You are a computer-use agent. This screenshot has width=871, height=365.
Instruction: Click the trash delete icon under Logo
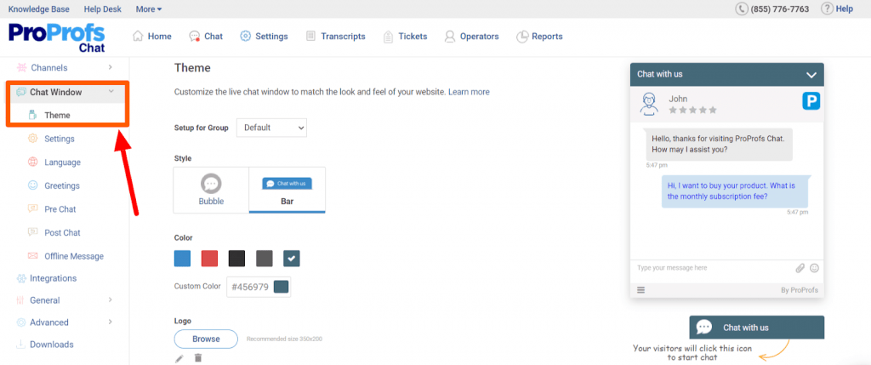[197, 358]
